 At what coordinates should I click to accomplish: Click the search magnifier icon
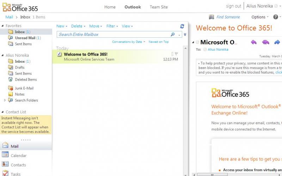pos(173,34)
